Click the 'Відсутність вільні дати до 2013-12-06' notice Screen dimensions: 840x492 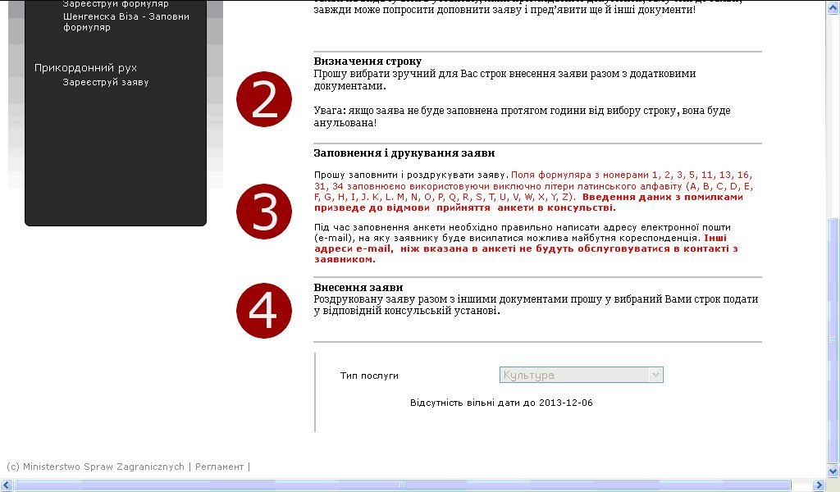[x=500, y=403]
